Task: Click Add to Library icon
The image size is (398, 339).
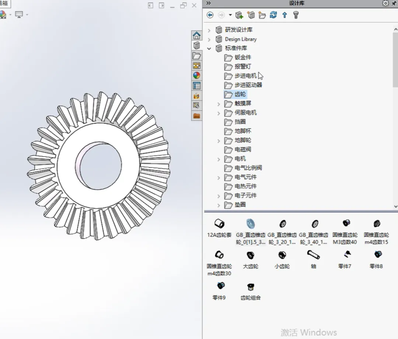Action: pos(239,15)
